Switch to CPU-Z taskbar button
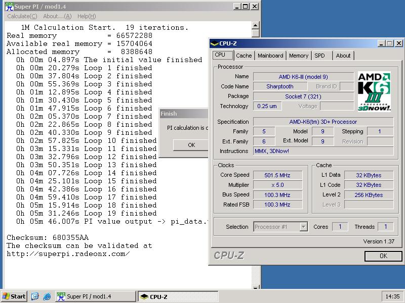This screenshot has width=405, height=303. [178, 296]
